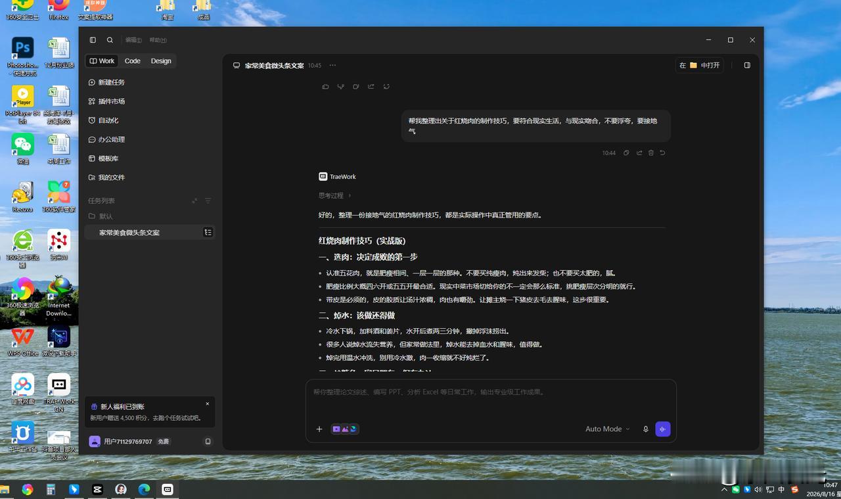Click the 中 input method indicator in tray

781,490
